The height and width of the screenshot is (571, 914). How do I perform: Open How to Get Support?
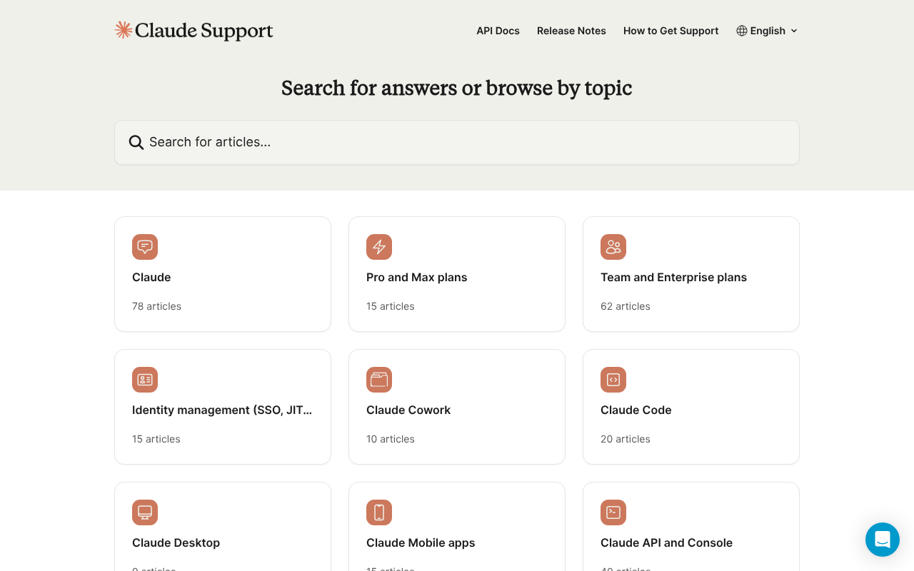671,31
